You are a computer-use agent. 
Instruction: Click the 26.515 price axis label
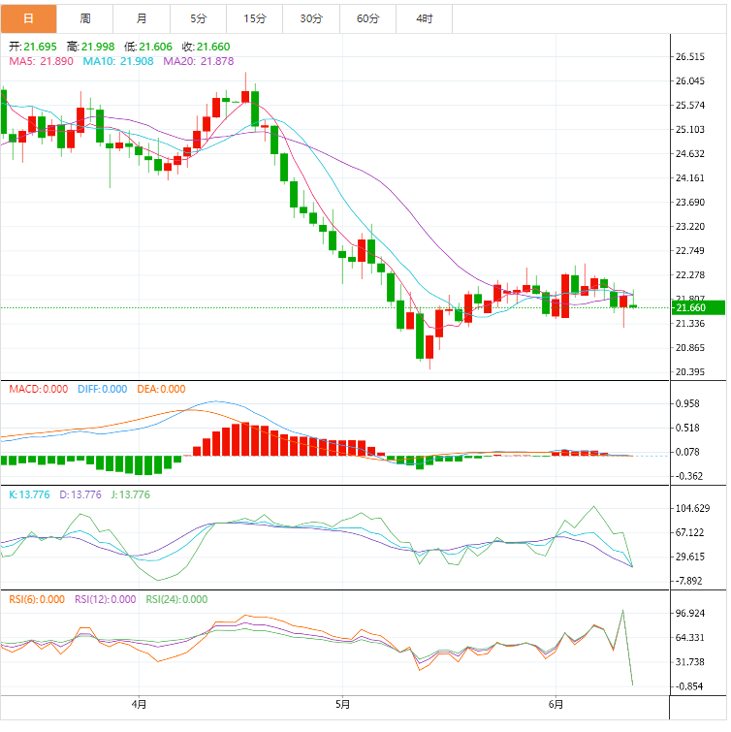click(690, 57)
